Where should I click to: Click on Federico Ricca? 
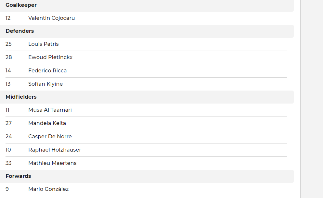coord(47,71)
